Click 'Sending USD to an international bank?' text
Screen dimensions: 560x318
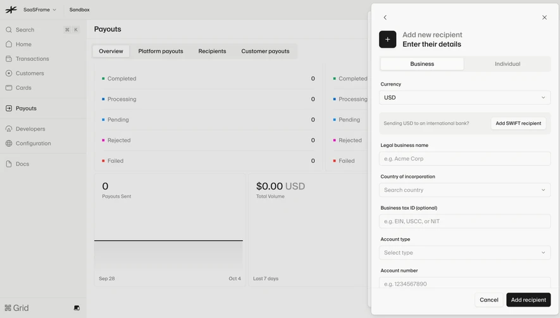[x=426, y=123]
